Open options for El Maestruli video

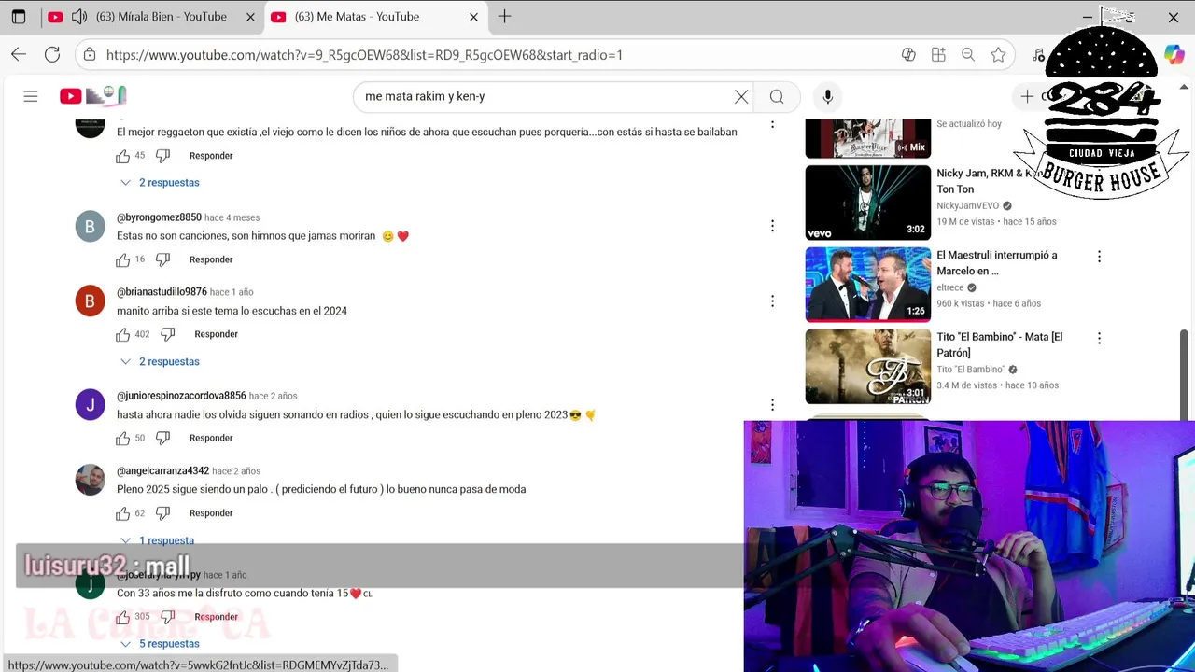pos(1099,257)
